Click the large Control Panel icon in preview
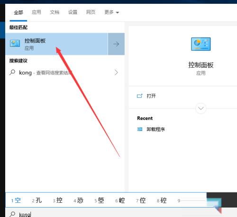The width and height of the screenshot is (237, 217). pos(201,44)
